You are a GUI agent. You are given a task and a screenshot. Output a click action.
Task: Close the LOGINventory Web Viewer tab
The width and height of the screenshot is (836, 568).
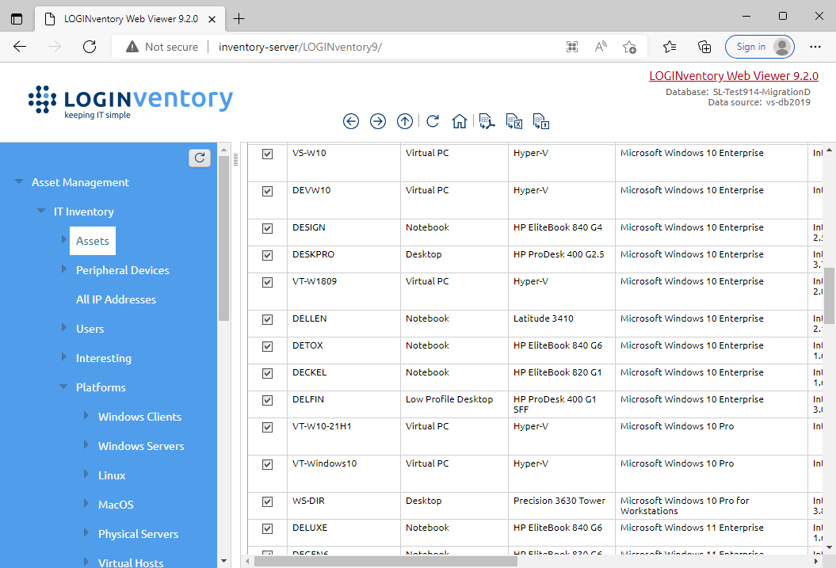(212, 19)
